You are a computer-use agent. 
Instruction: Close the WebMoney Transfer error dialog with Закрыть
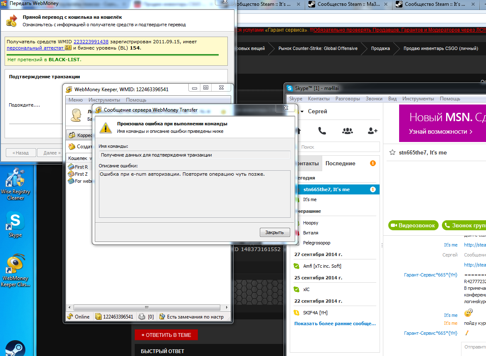[x=275, y=232]
